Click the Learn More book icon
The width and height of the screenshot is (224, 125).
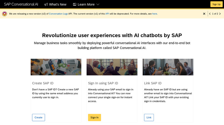[x=75, y=5]
